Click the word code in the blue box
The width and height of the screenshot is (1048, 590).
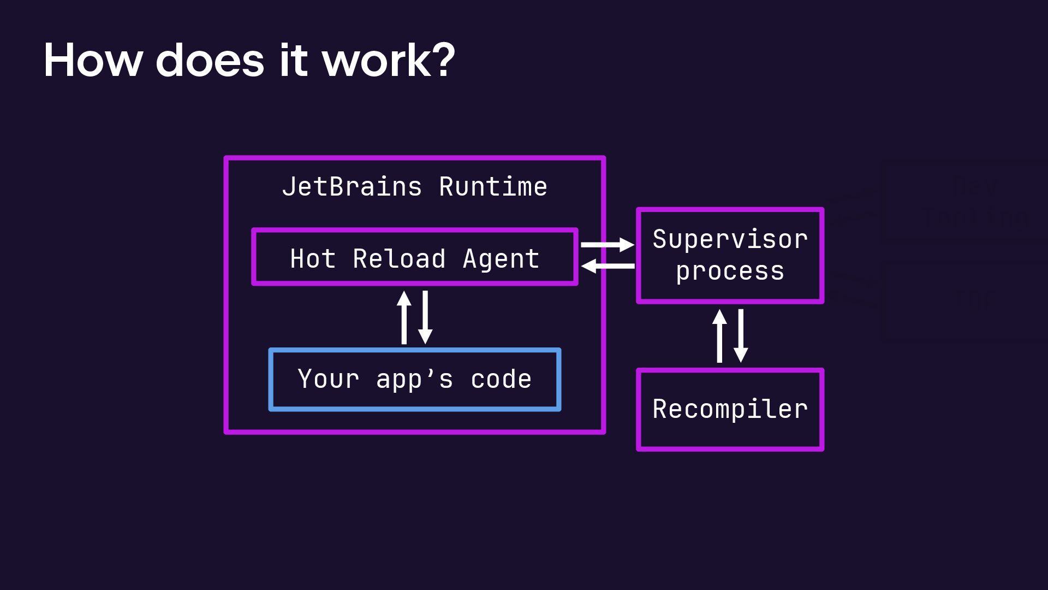(x=501, y=379)
